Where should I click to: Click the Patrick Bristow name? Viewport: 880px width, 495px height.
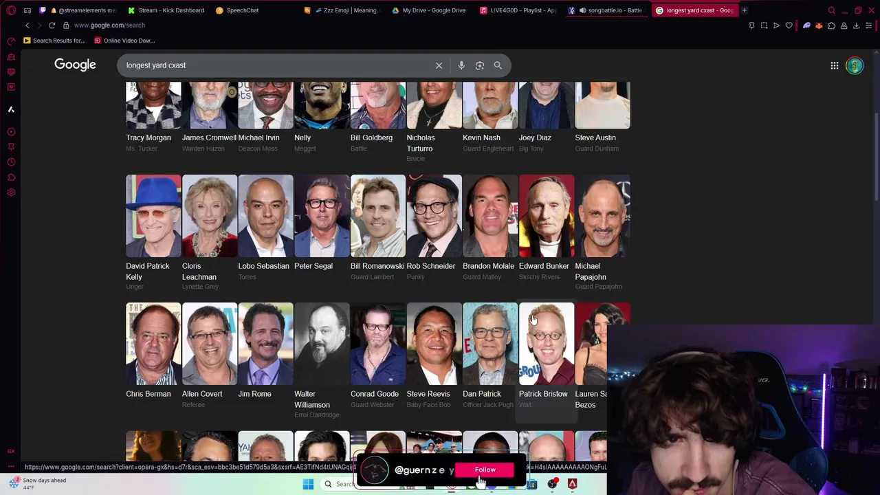click(543, 394)
